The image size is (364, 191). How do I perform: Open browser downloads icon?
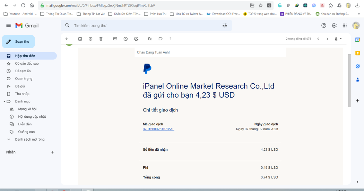[x=357, y=5]
